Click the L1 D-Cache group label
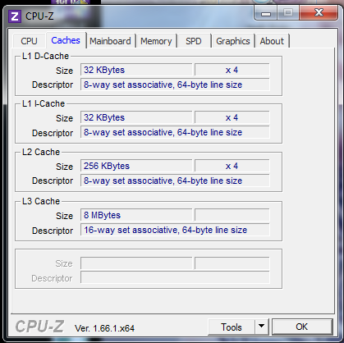344x343 pixels. [45, 56]
